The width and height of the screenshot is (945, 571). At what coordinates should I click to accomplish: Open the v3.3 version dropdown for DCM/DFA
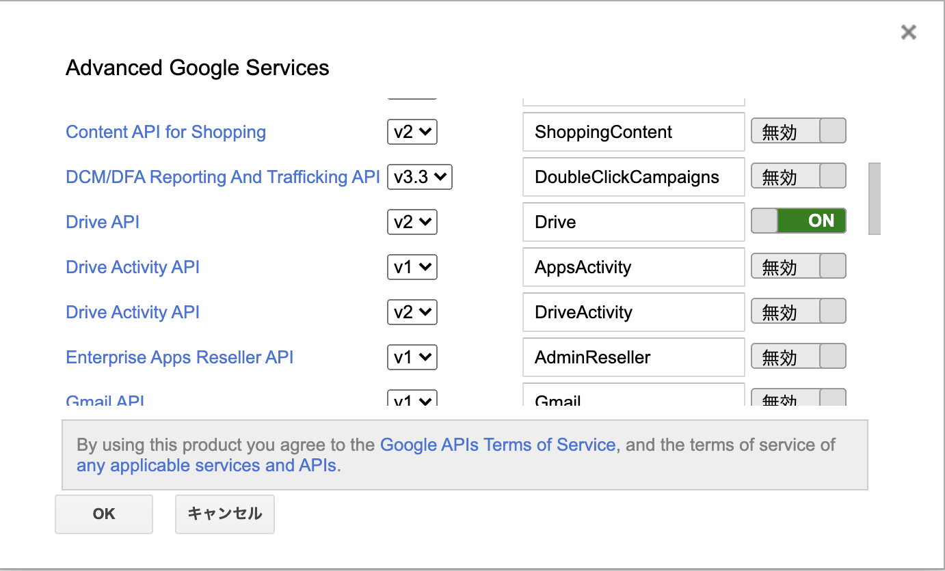[419, 177]
